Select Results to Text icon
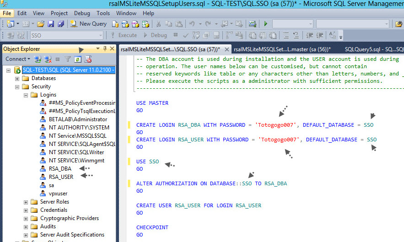The image size is (404, 242). coord(252,35)
